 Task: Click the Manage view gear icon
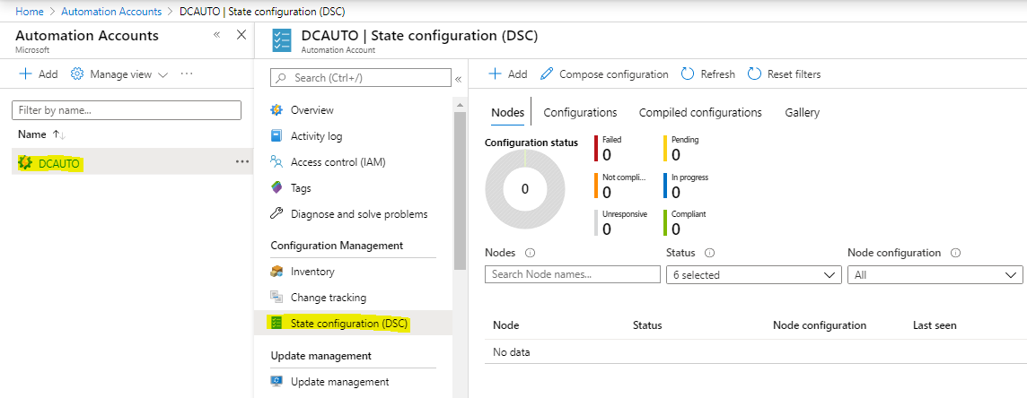(x=77, y=74)
